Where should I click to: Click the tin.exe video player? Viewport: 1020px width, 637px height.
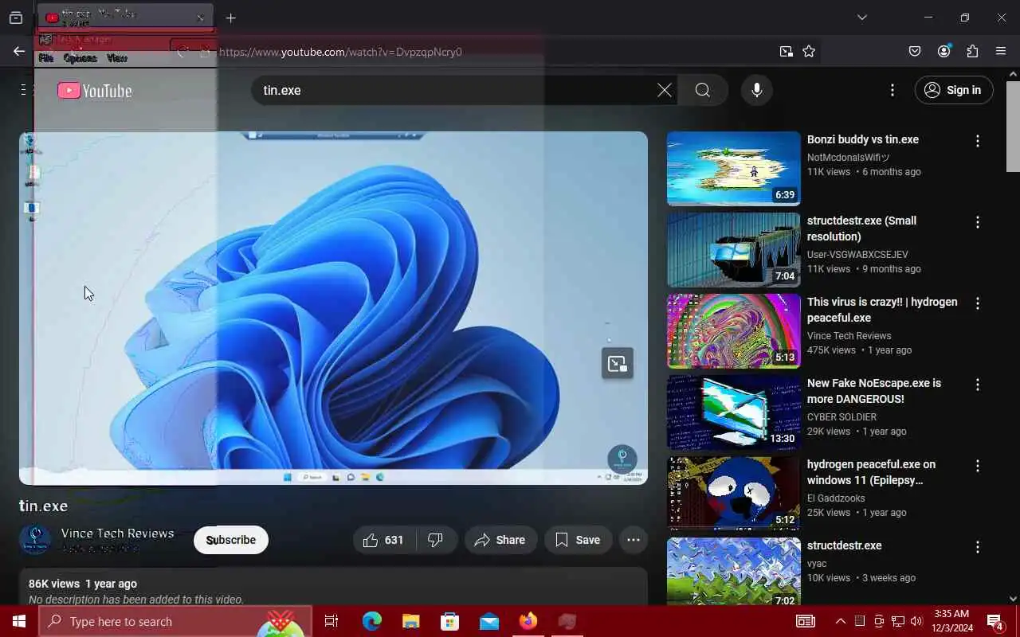click(x=333, y=308)
